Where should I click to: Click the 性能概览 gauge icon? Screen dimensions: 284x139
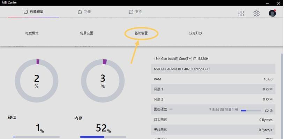26,12
